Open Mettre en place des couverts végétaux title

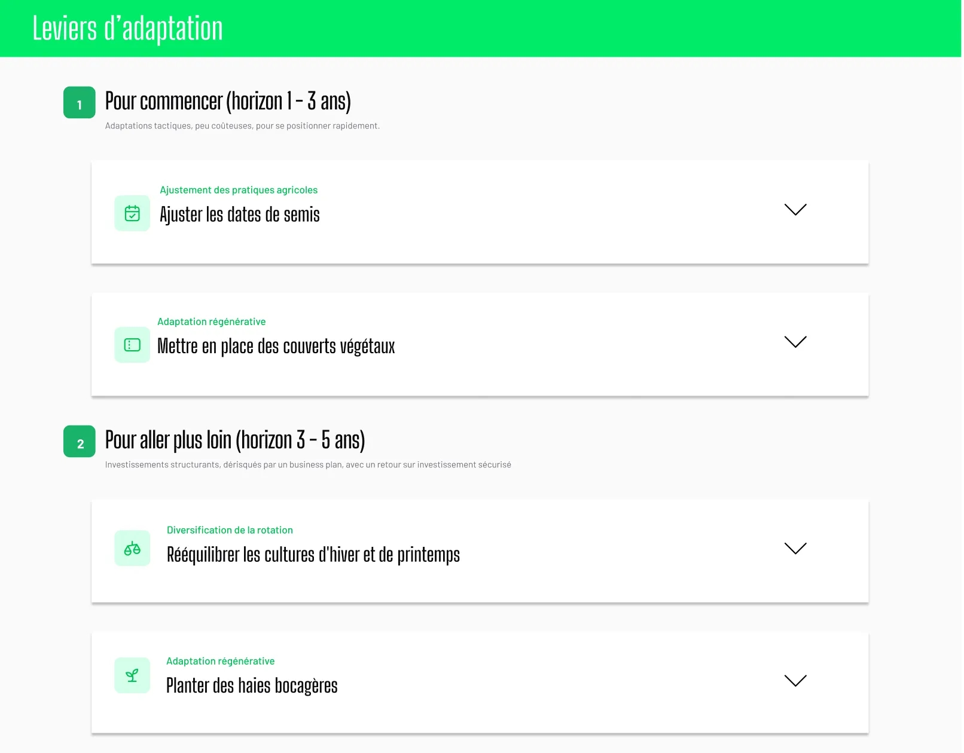point(276,346)
